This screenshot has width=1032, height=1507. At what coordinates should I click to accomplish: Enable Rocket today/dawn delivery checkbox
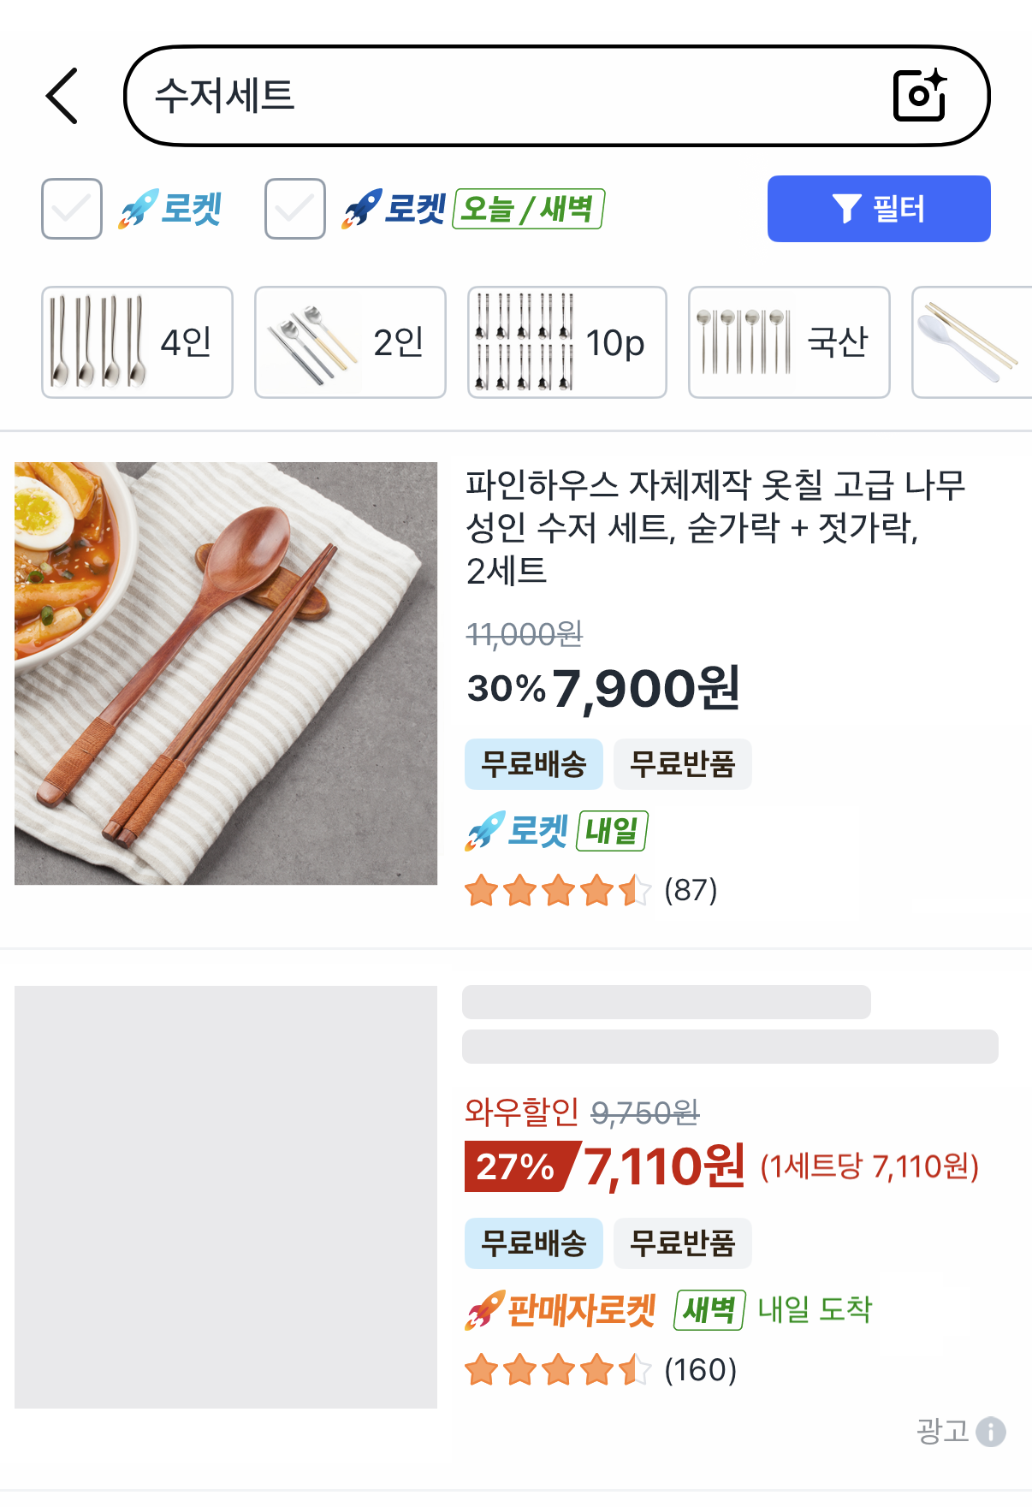[295, 209]
